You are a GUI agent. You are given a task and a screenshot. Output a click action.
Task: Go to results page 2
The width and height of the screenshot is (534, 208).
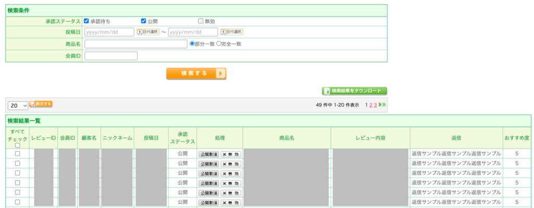pyautogui.click(x=371, y=105)
